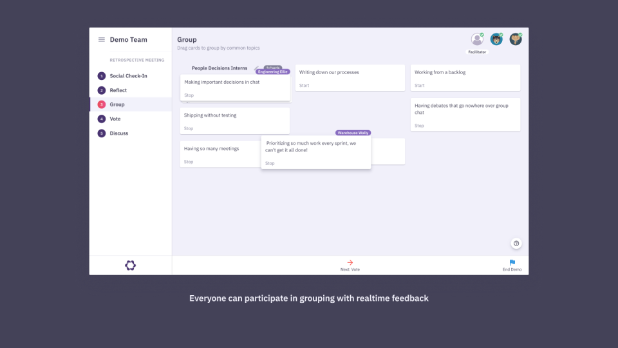The image size is (618, 348).
Task: Click the 'Working from a backlog' card
Action: [x=465, y=77]
